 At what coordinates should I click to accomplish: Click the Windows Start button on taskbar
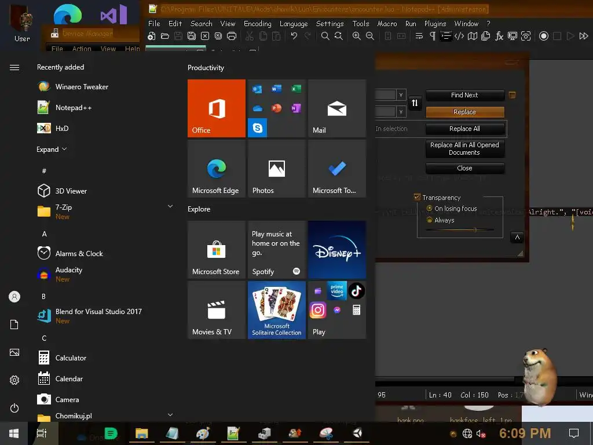[x=14, y=433]
